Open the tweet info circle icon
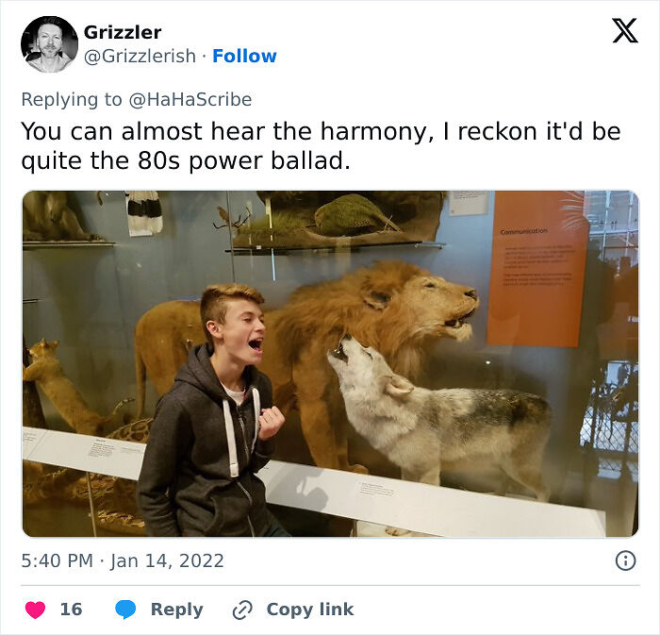The image size is (660, 635). coord(625,560)
